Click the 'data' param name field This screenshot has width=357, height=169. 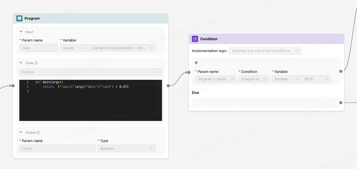pyautogui.click(x=39, y=48)
